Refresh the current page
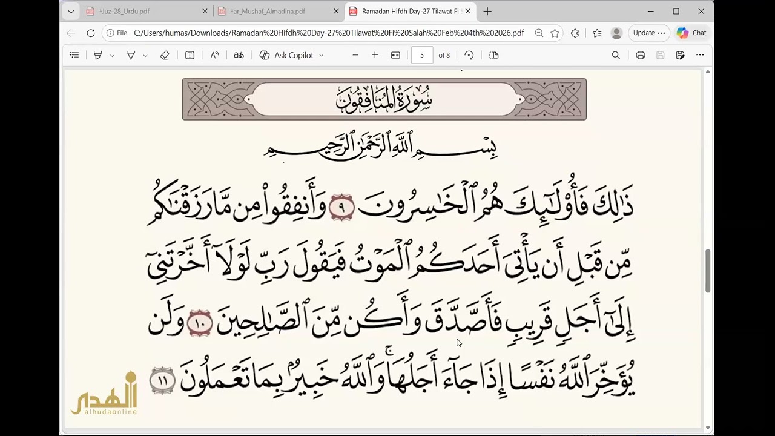 click(x=91, y=33)
